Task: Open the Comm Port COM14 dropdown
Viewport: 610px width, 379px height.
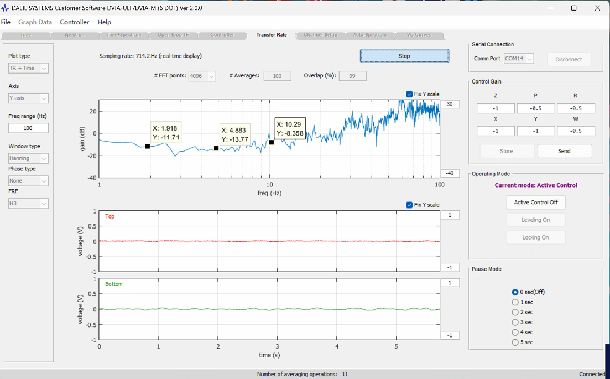Action: pos(519,59)
